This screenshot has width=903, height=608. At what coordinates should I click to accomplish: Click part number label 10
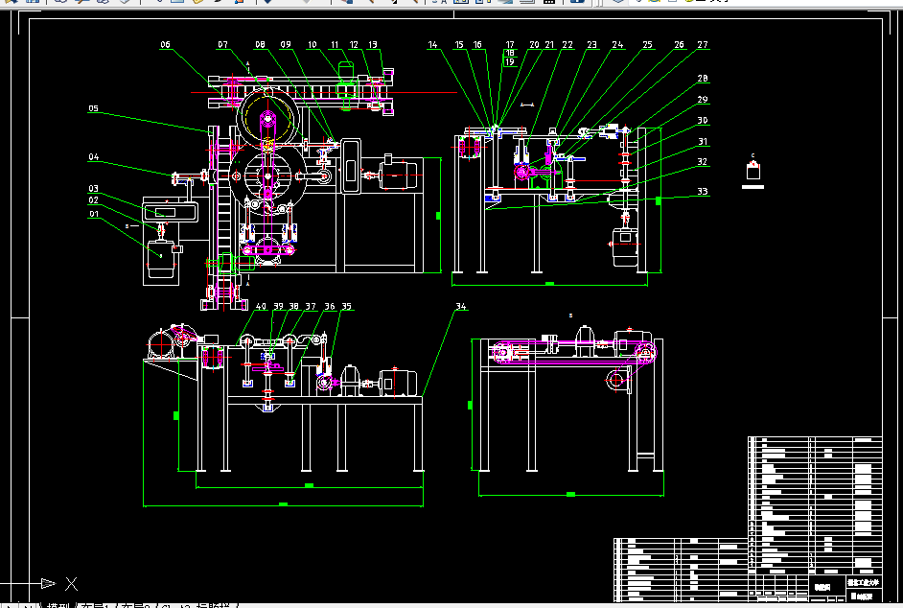click(x=313, y=45)
